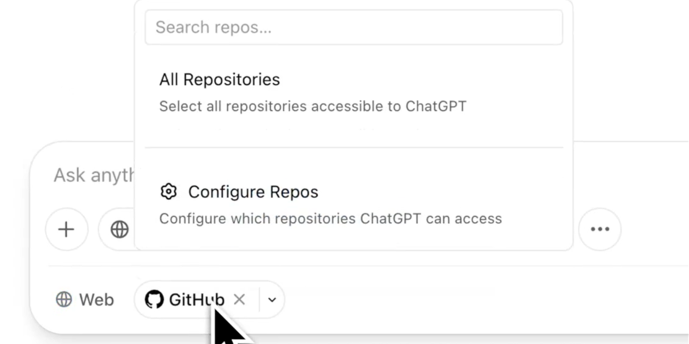This screenshot has height=344, width=689.
Task: Click the Configure Repos option text
Action: click(x=253, y=191)
